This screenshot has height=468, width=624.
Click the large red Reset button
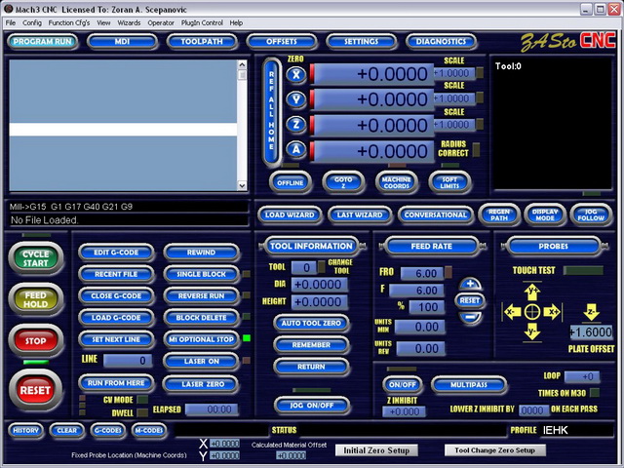coord(35,390)
